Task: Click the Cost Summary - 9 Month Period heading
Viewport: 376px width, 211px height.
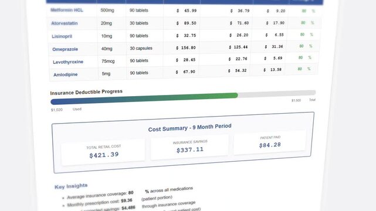Action: [x=189, y=128]
